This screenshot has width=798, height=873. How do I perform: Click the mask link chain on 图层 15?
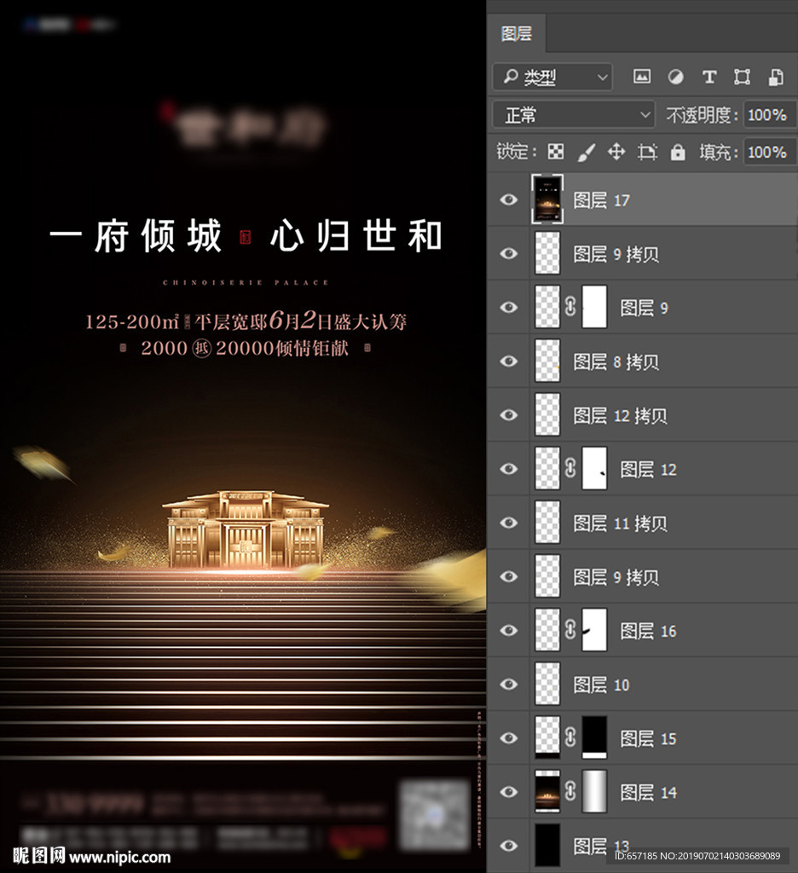[570, 737]
